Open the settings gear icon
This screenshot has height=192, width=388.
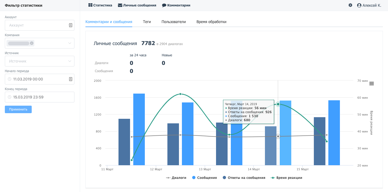[350, 5]
